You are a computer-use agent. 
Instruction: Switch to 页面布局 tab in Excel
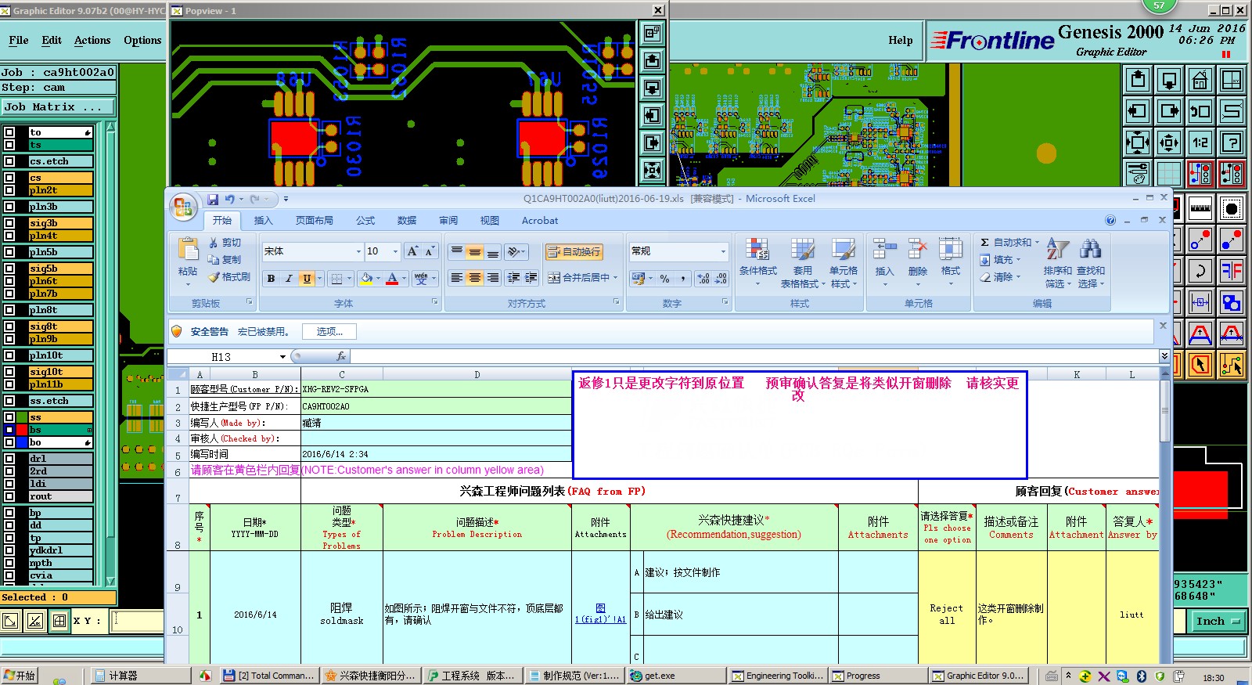coord(315,221)
